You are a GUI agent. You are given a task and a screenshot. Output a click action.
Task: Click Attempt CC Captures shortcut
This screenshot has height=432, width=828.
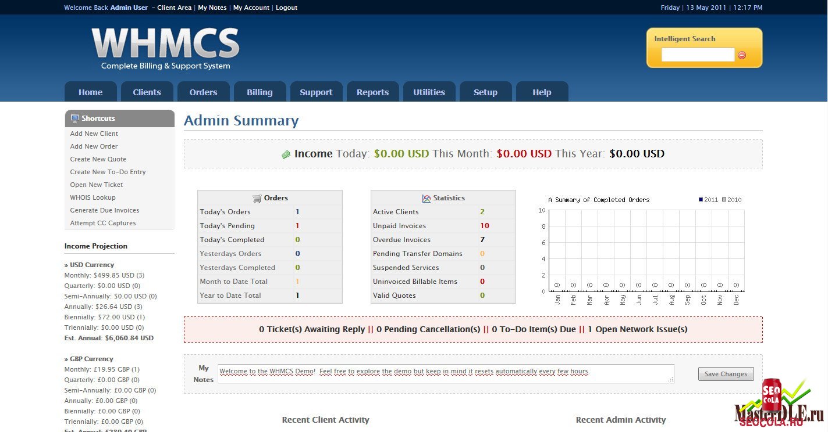click(x=103, y=223)
